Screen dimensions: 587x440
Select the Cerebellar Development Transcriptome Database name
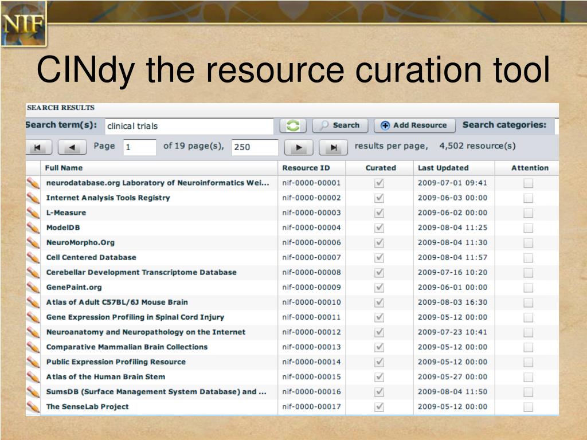[x=141, y=272]
